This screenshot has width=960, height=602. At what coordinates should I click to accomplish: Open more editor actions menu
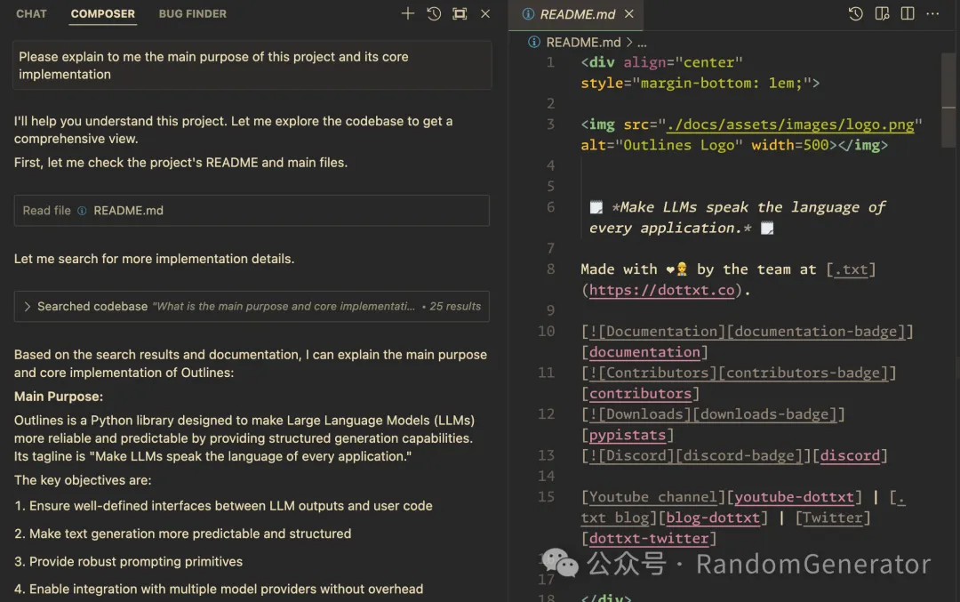coord(932,13)
